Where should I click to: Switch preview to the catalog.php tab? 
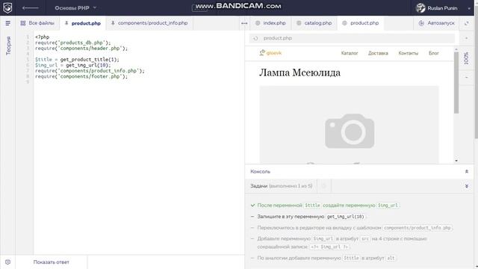pos(314,23)
